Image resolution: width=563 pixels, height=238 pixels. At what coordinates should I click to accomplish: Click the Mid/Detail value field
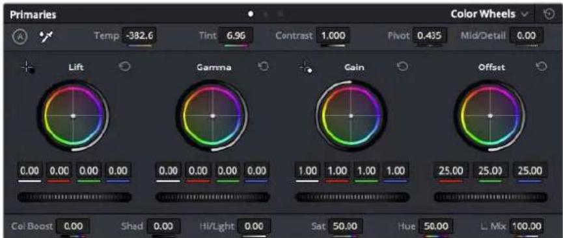click(x=527, y=36)
